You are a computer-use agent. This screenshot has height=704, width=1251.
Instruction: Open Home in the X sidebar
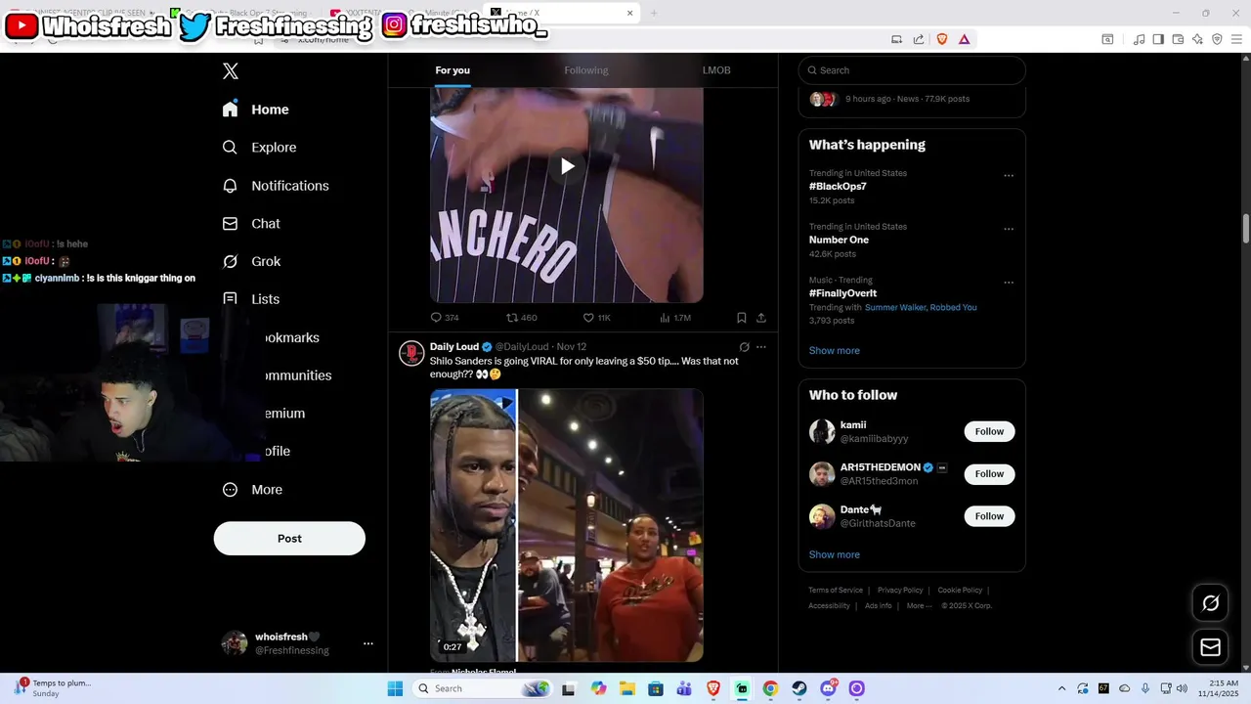(255, 110)
